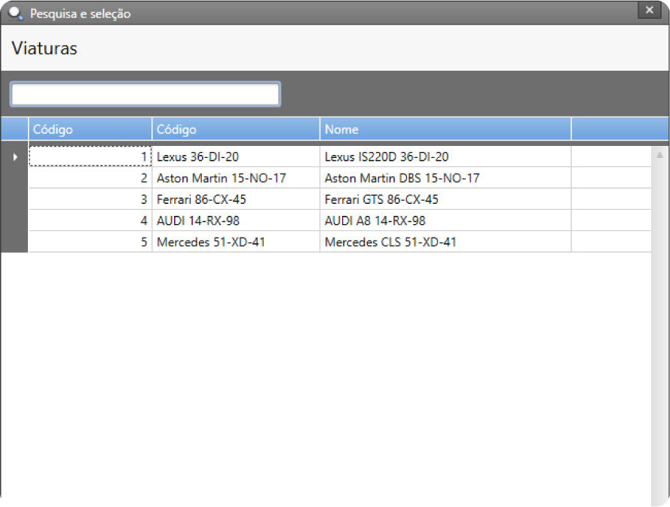670x507 pixels.
Task: Click the row selector for the Mercedes row
Action: tap(14, 241)
